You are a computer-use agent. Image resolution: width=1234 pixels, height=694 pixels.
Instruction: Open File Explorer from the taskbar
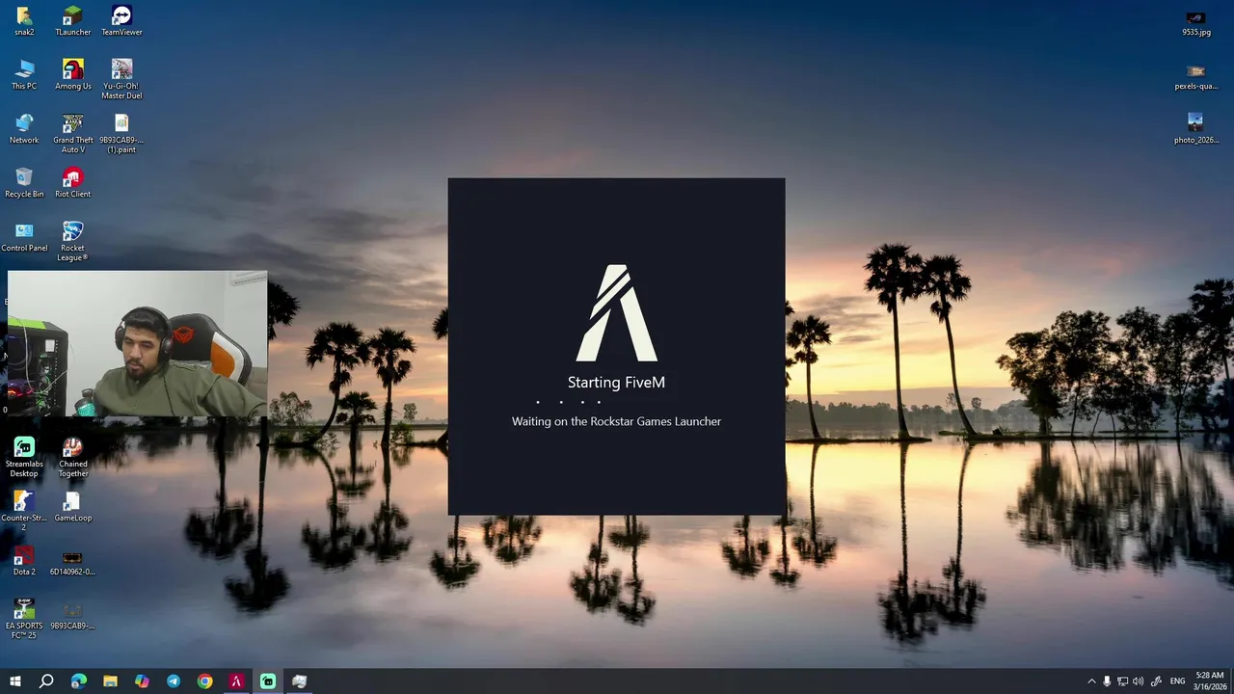[x=110, y=681]
